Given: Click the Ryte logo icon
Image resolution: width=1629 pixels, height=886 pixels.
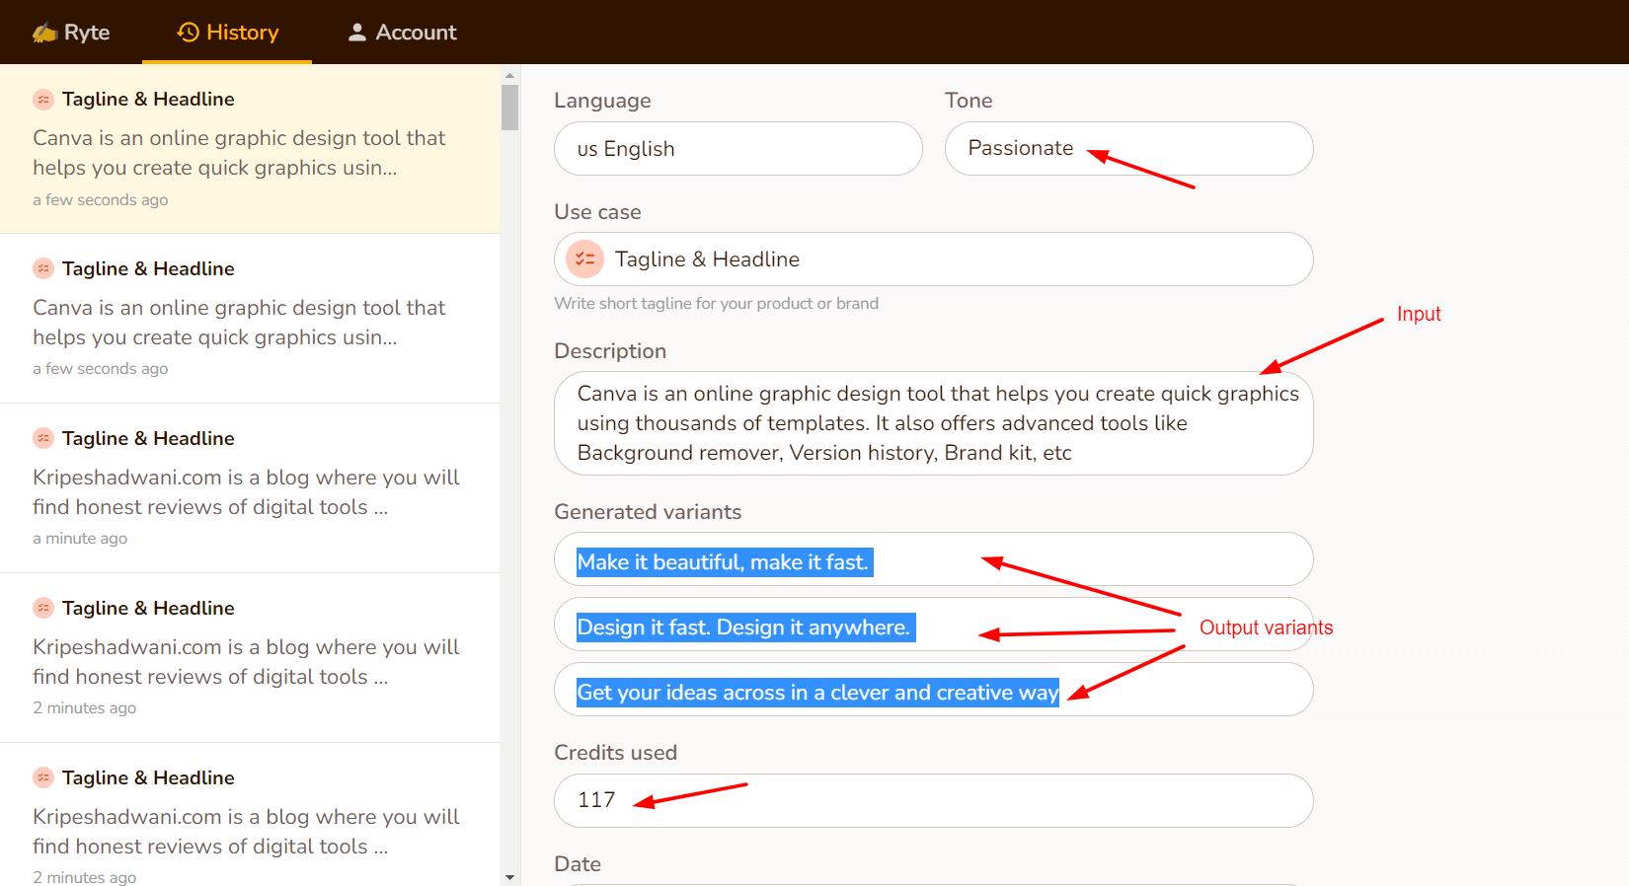Looking at the screenshot, I should click(44, 33).
